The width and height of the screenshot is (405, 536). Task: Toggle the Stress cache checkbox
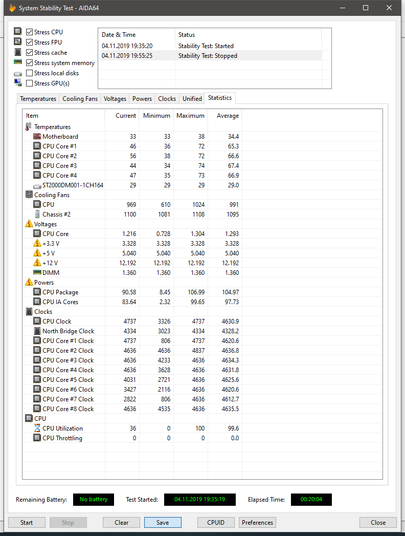29,52
